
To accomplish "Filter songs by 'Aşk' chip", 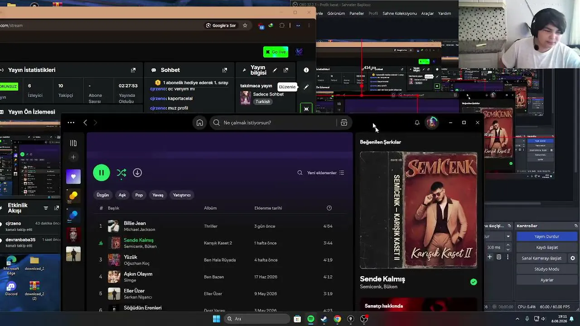I will pyautogui.click(x=122, y=195).
